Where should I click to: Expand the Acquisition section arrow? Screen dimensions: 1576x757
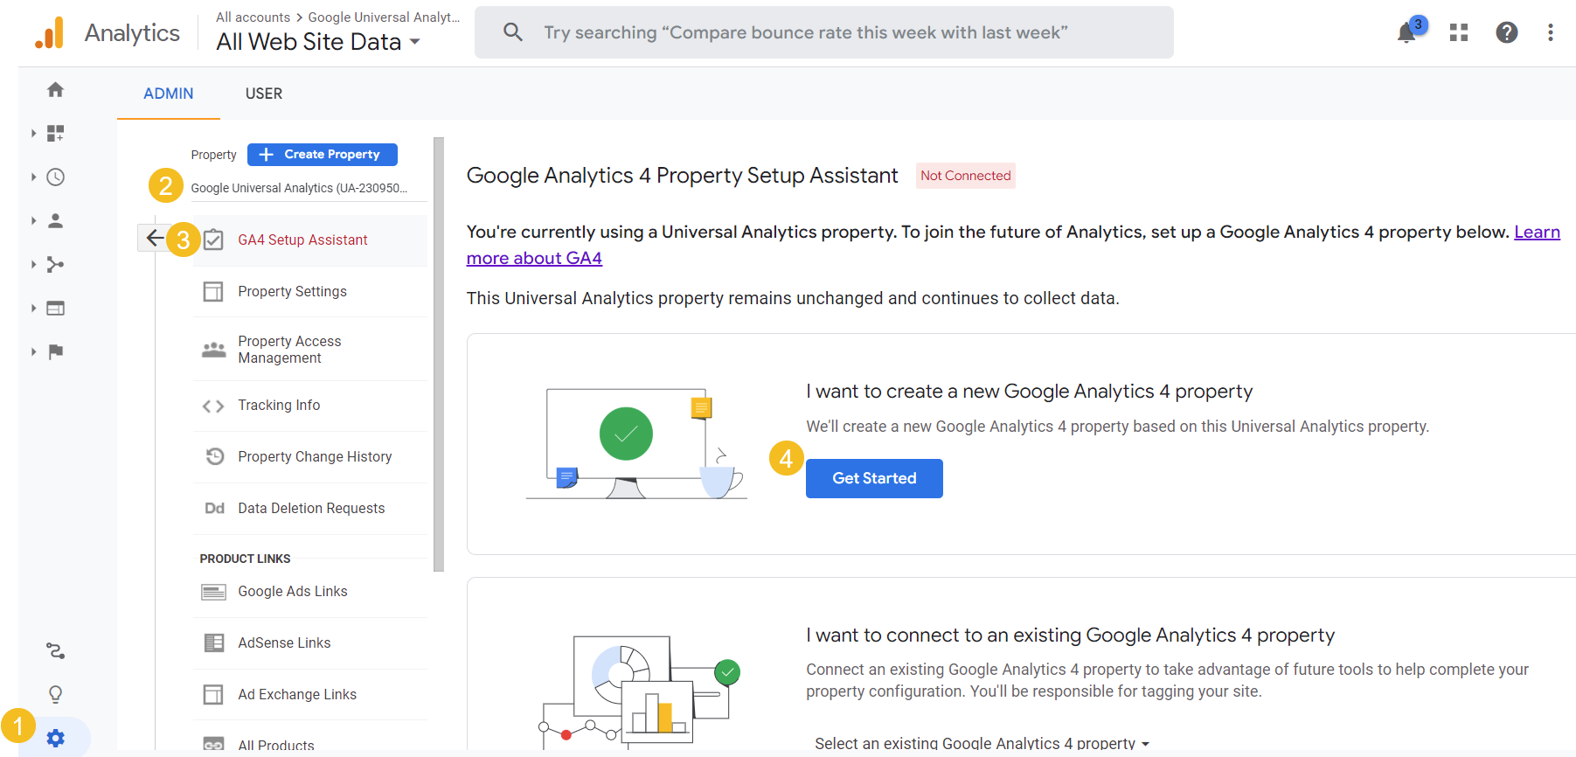tap(33, 264)
